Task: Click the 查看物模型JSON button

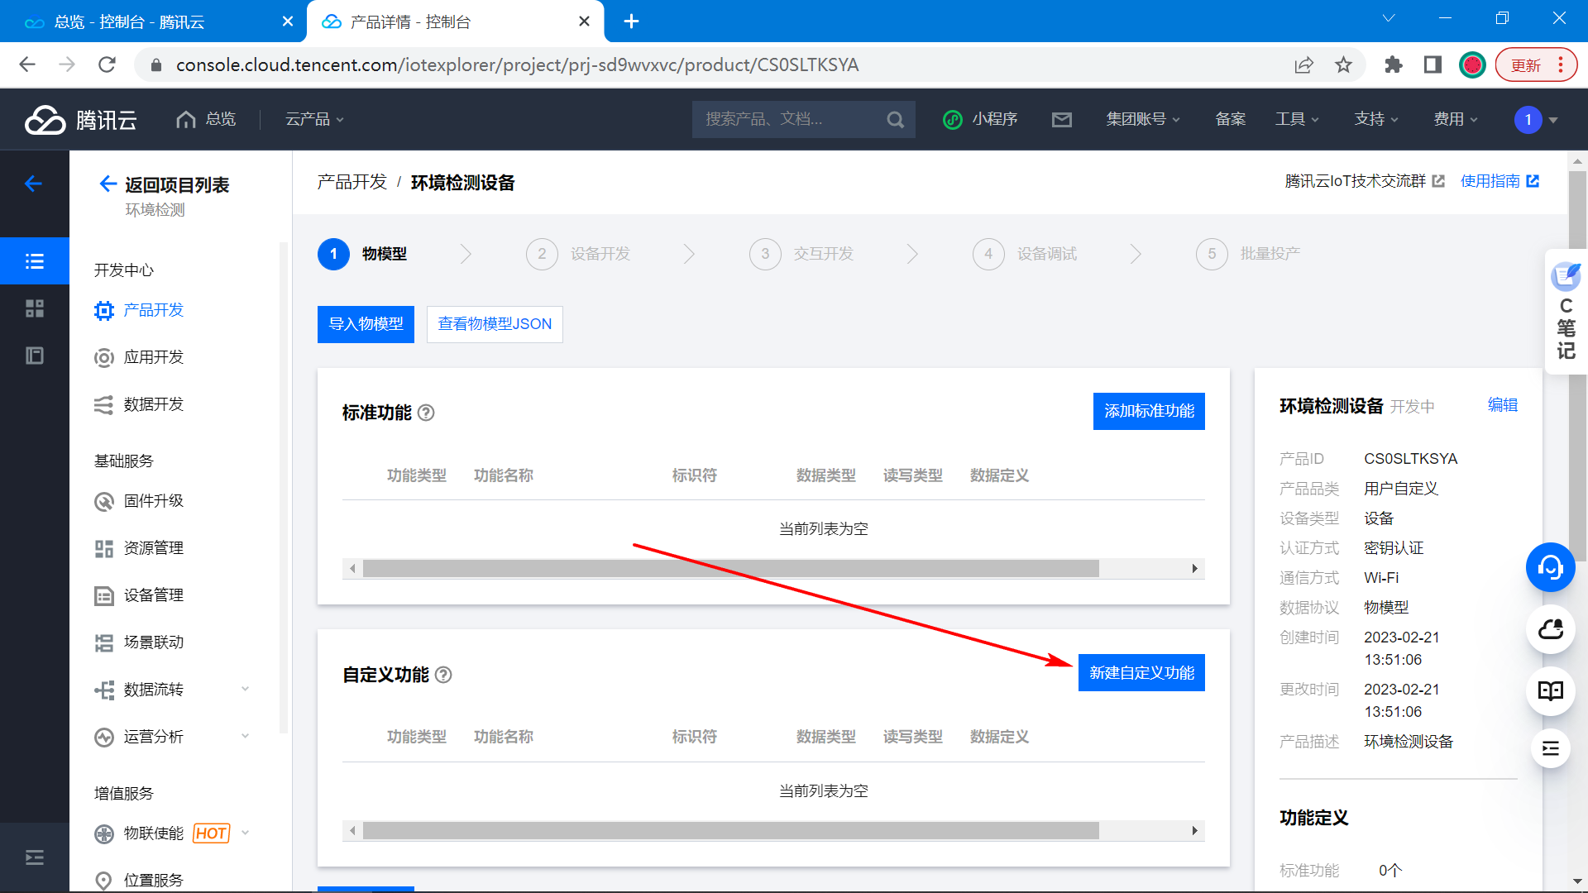Action: point(495,324)
